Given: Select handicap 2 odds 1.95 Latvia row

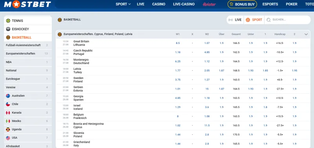Looking at the screenshot, I should click(x=295, y=71).
